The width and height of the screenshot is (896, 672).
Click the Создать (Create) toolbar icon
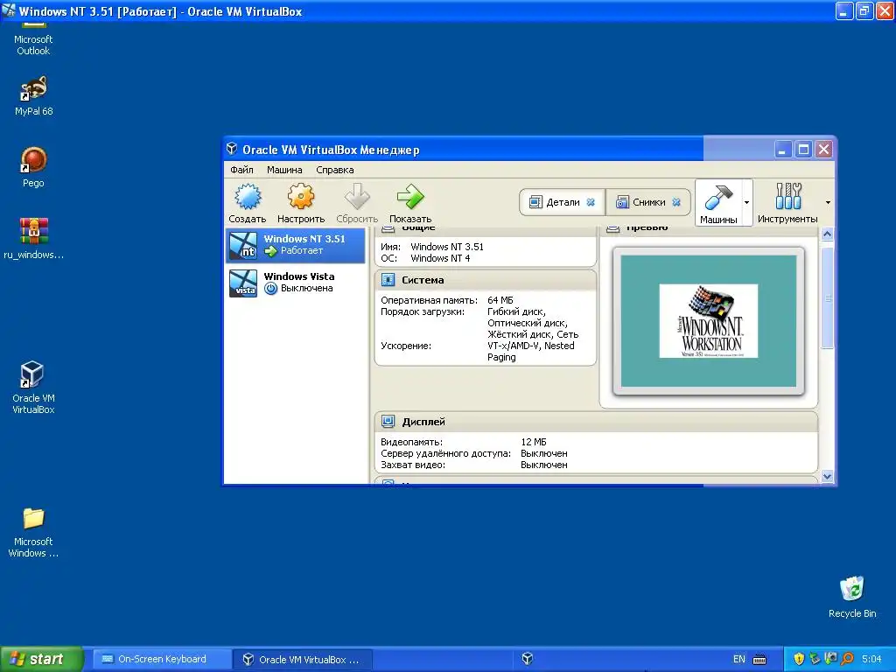click(248, 197)
